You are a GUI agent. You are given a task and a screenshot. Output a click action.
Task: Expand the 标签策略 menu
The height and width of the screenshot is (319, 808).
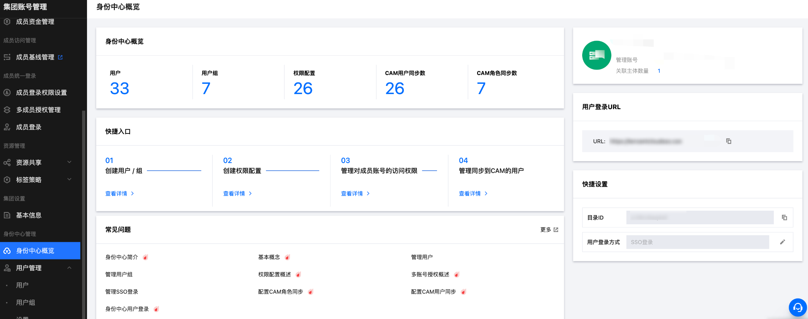(69, 180)
